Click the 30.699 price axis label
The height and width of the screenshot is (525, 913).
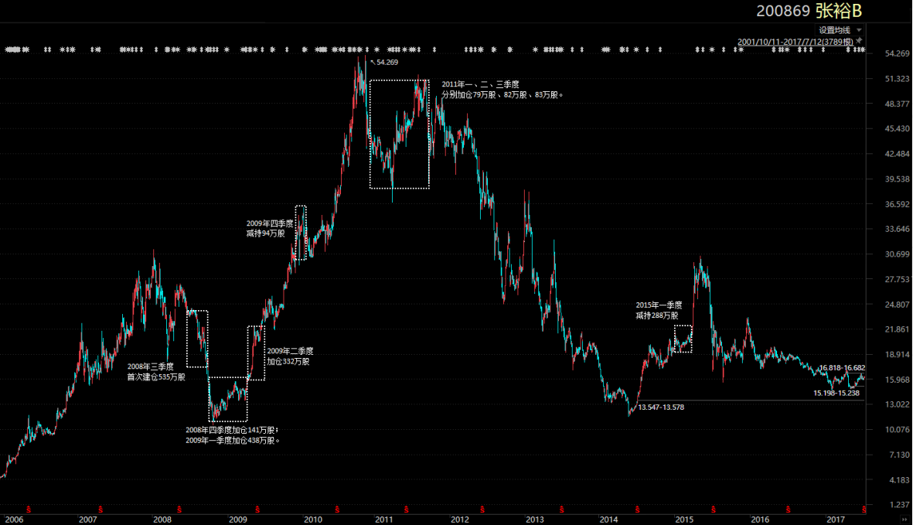pyautogui.click(x=898, y=254)
